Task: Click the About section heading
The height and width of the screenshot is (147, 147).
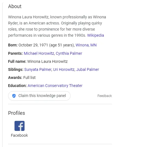Action: click(15, 6)
